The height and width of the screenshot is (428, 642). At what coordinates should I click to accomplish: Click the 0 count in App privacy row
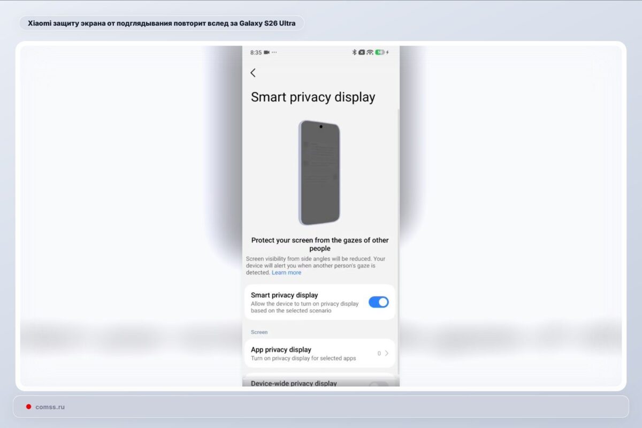[x=379, y=353]
